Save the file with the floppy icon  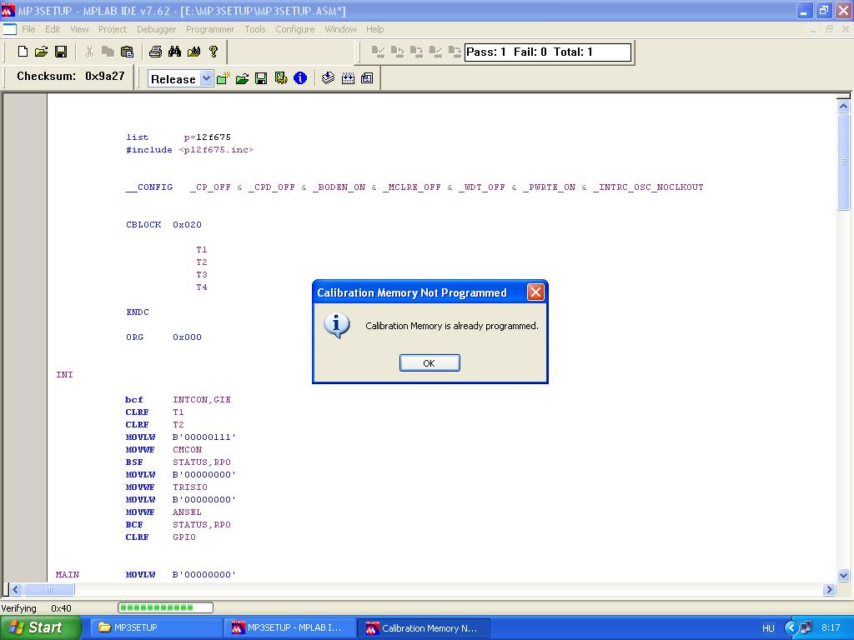coord(61,52)
